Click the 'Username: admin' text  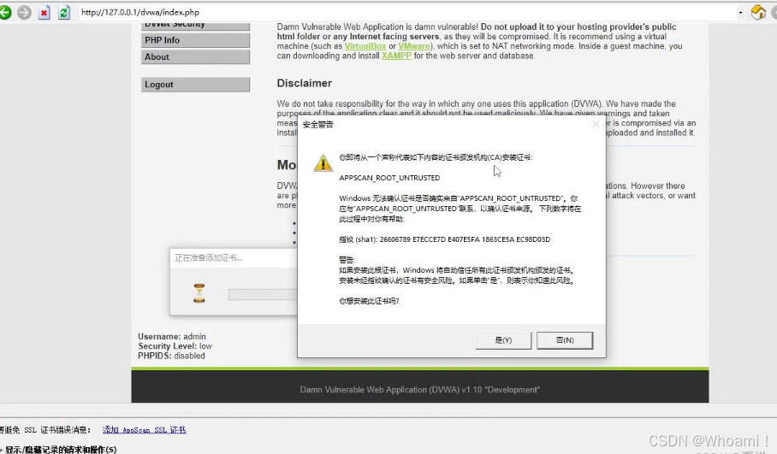pyautogui.click(x=172, y=336)
